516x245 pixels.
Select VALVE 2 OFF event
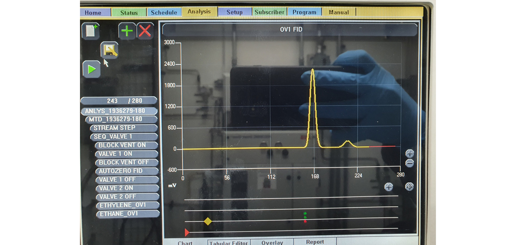coord(127,196)
